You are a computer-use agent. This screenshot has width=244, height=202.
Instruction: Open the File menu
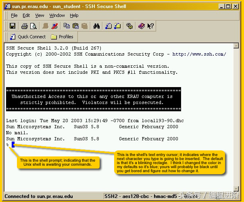(14, 15)
